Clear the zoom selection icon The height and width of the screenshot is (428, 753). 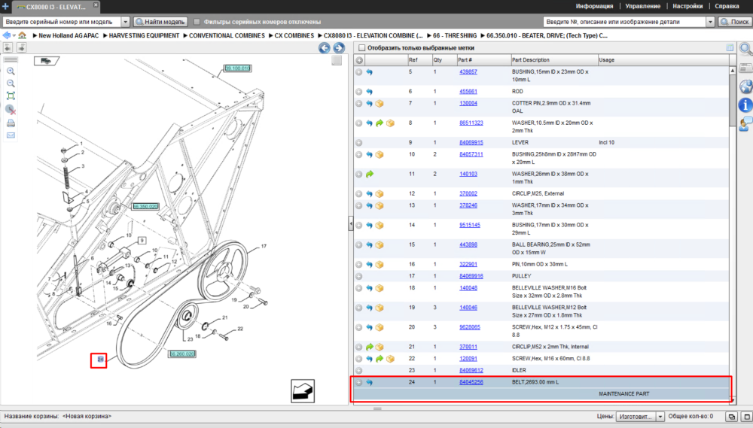11,110
